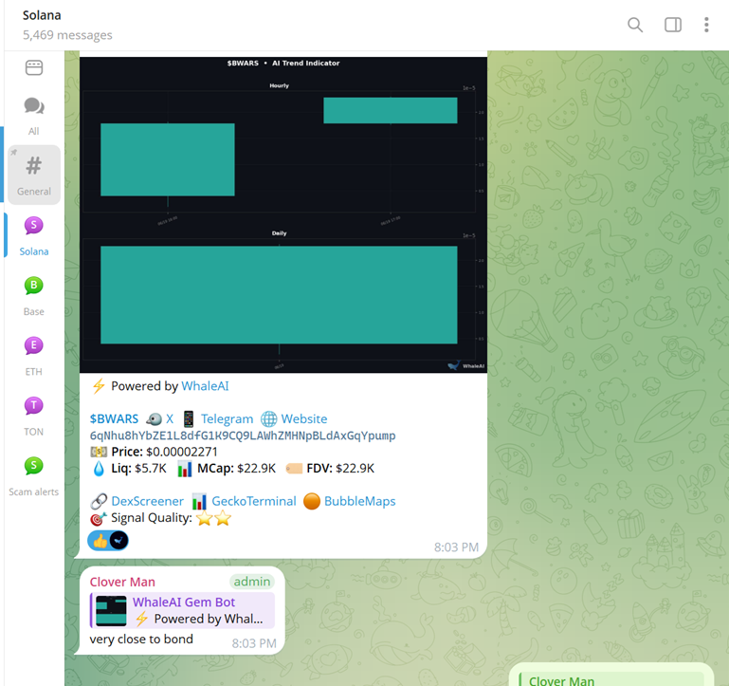Switch to the Solana topic

34,236
